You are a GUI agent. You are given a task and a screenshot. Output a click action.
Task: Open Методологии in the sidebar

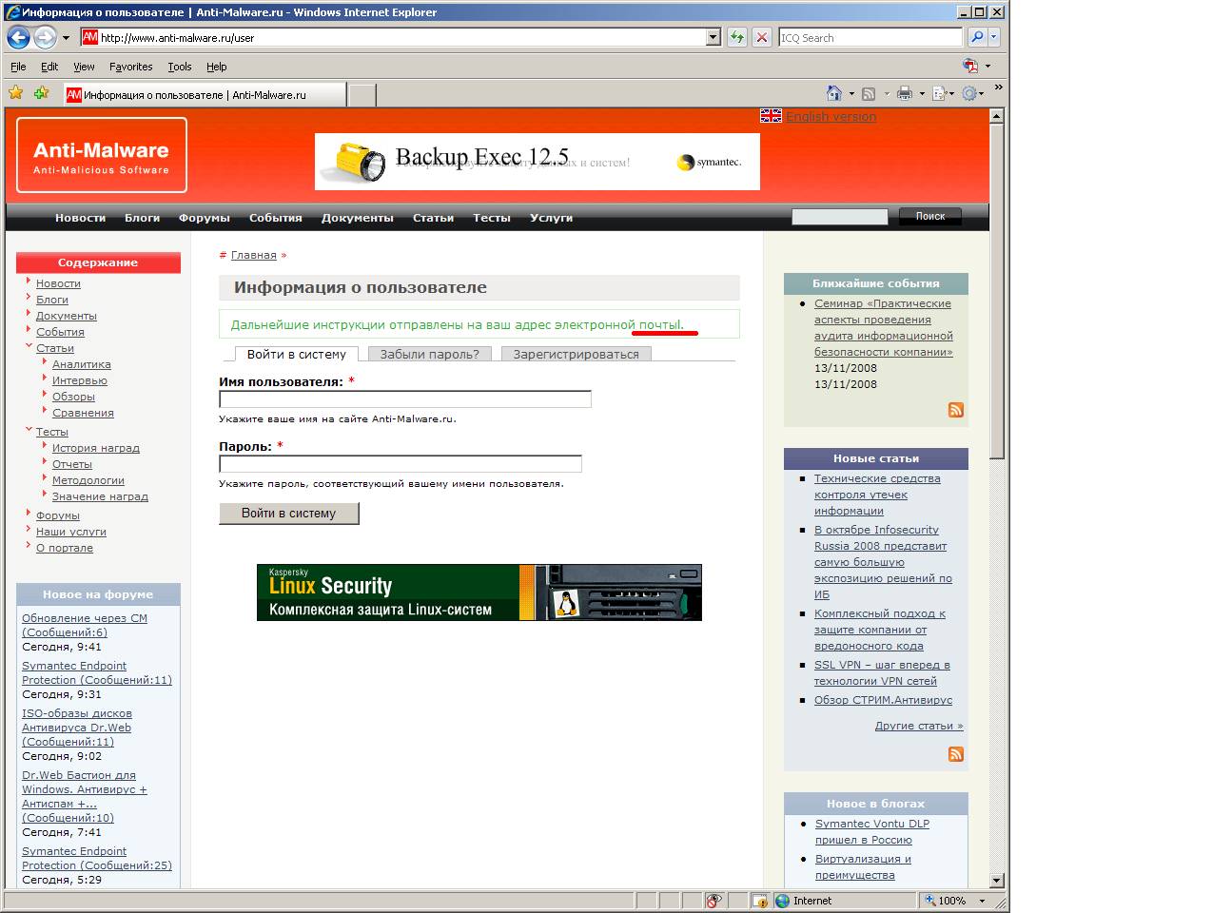click(88, 480)
